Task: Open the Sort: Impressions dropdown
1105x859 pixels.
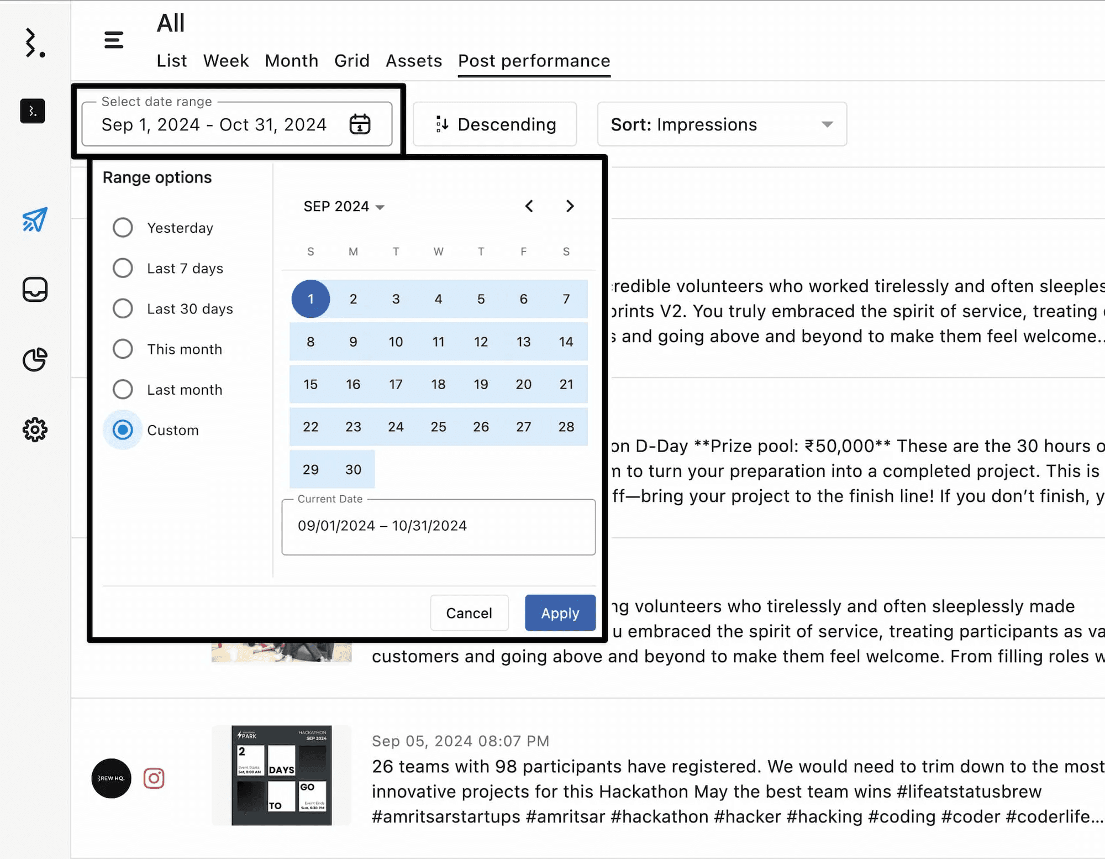Action: [x=722, y=124]
